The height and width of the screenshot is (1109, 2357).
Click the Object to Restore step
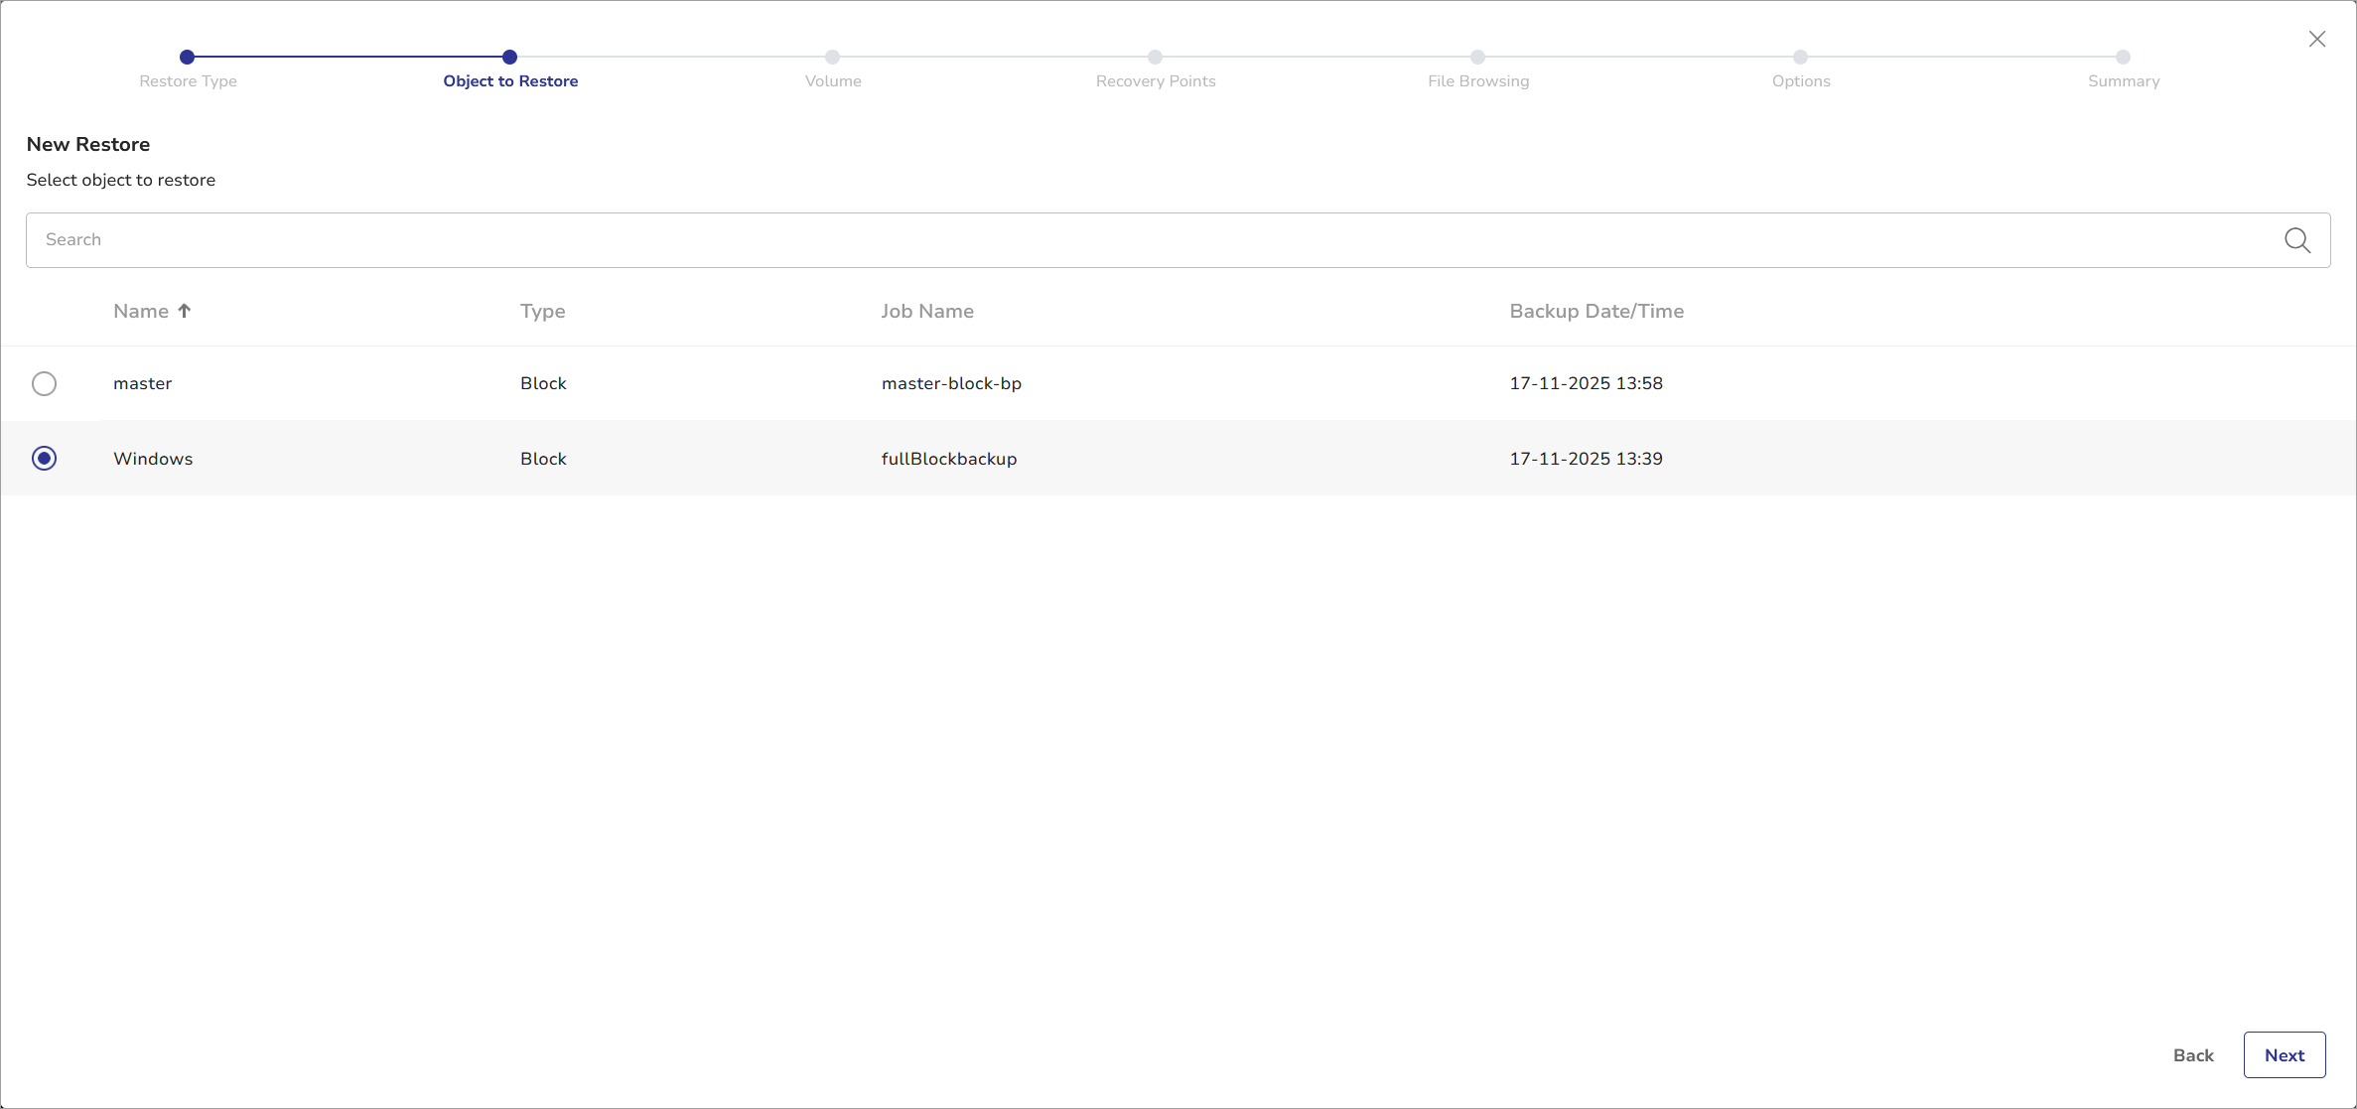click(x=509, y=58)
